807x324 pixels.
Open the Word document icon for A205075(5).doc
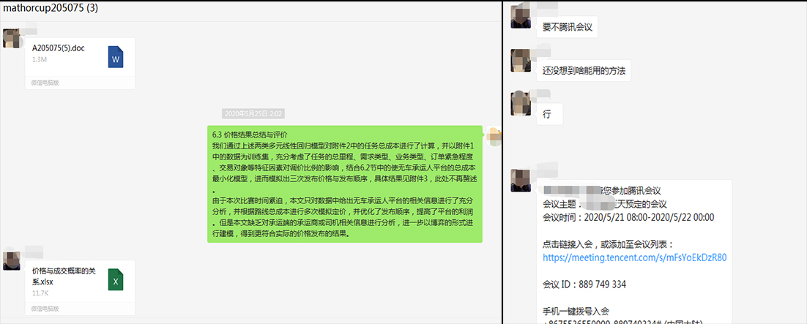116,56
